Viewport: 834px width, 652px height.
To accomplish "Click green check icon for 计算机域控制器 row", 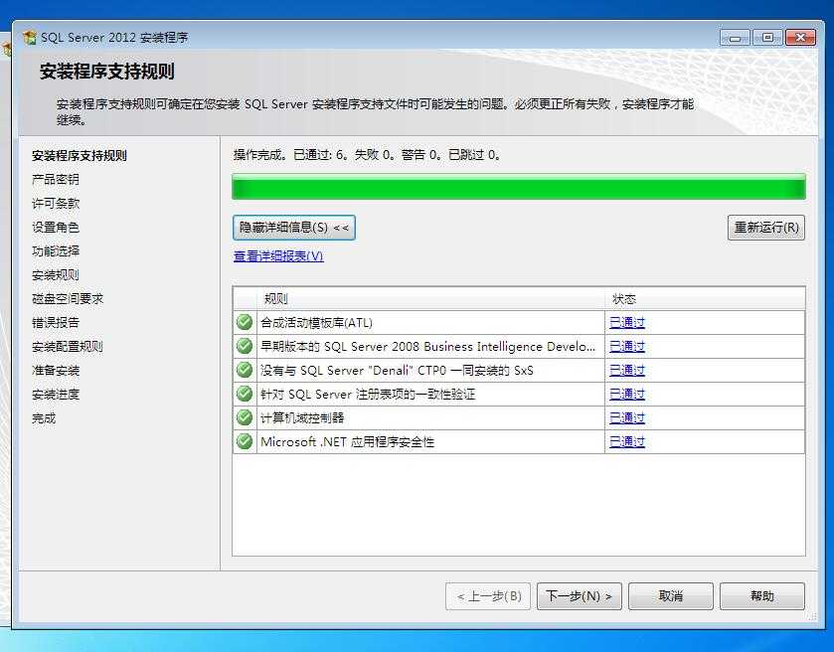I will click(x=245, y=417).
